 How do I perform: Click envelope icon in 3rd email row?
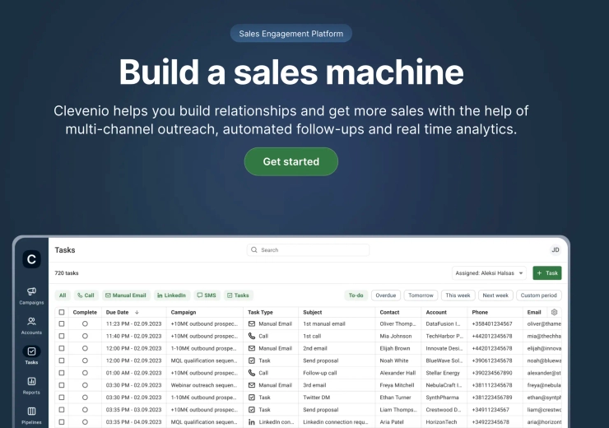[252, 385]
